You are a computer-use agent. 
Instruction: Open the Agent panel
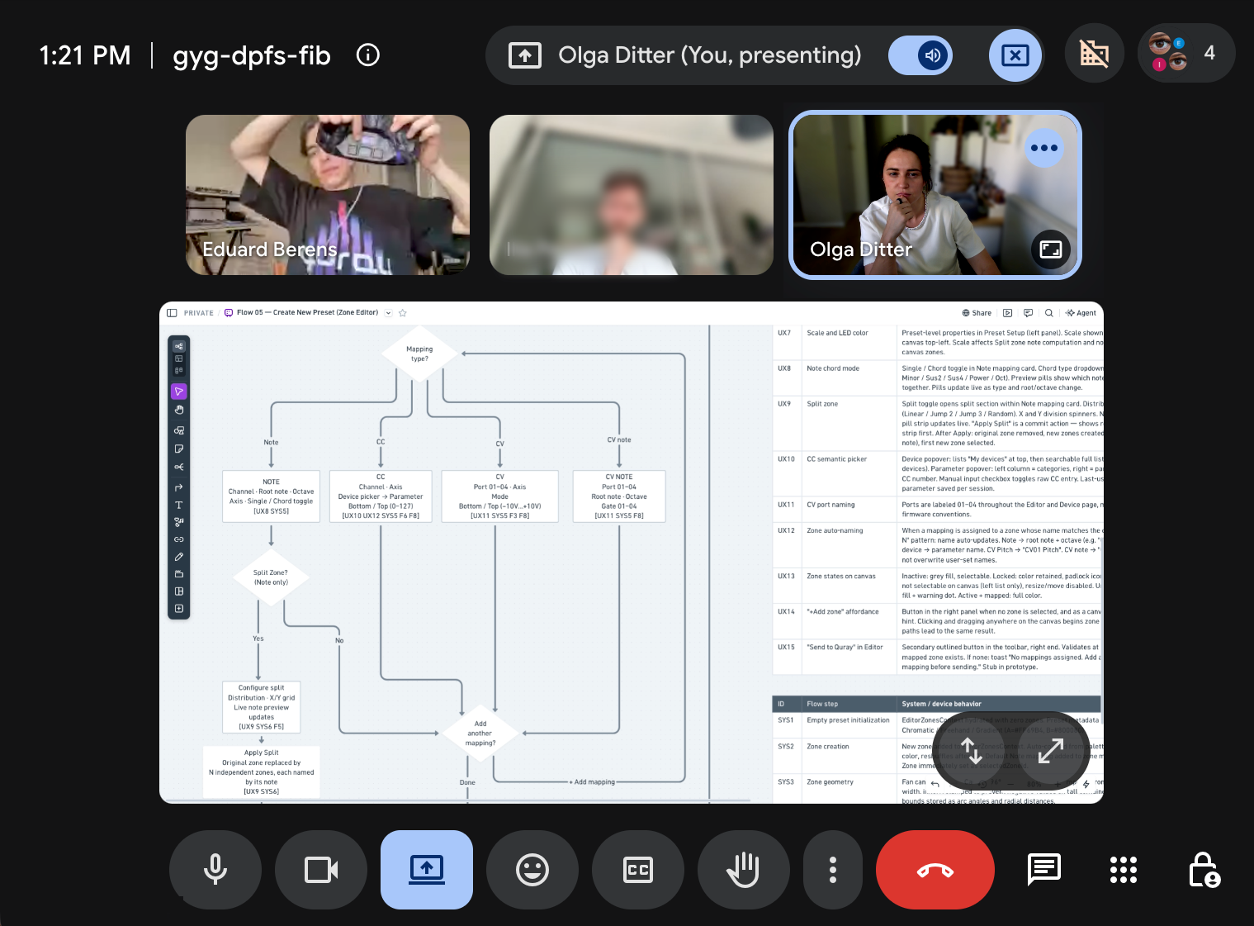click(x=1081, y=313)
